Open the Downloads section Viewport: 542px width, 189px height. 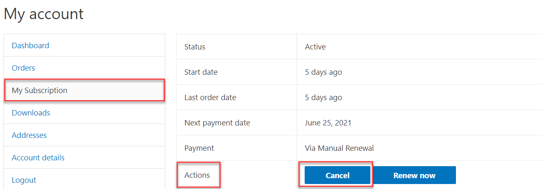(31, 113)
